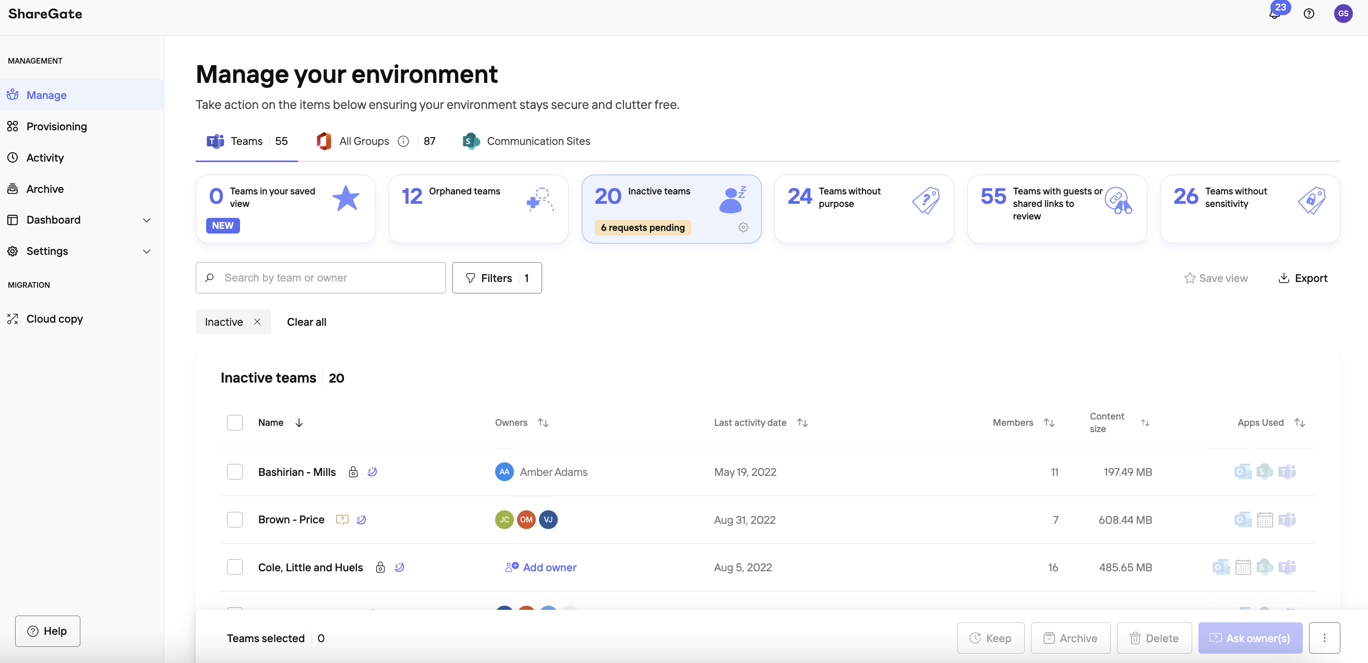
Task: Click the Ask owner(s) button
Action: (1250, 637)
